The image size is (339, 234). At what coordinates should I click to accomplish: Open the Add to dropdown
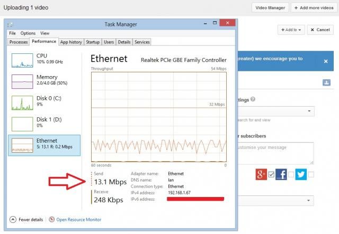point(291,30)
